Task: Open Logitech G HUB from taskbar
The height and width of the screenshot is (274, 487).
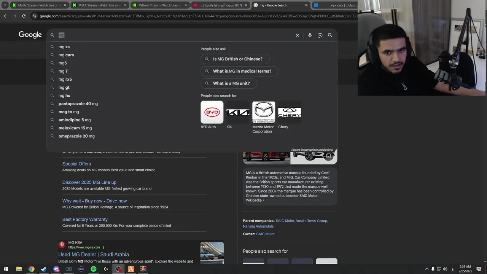Action: pos(106,269)
